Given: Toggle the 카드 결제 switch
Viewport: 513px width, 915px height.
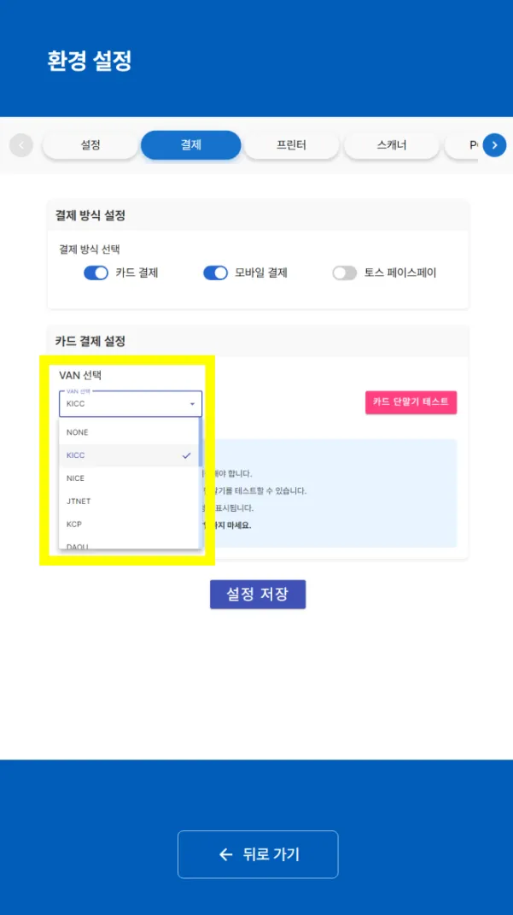Looking at the screenshot, I should coord(96,273).
